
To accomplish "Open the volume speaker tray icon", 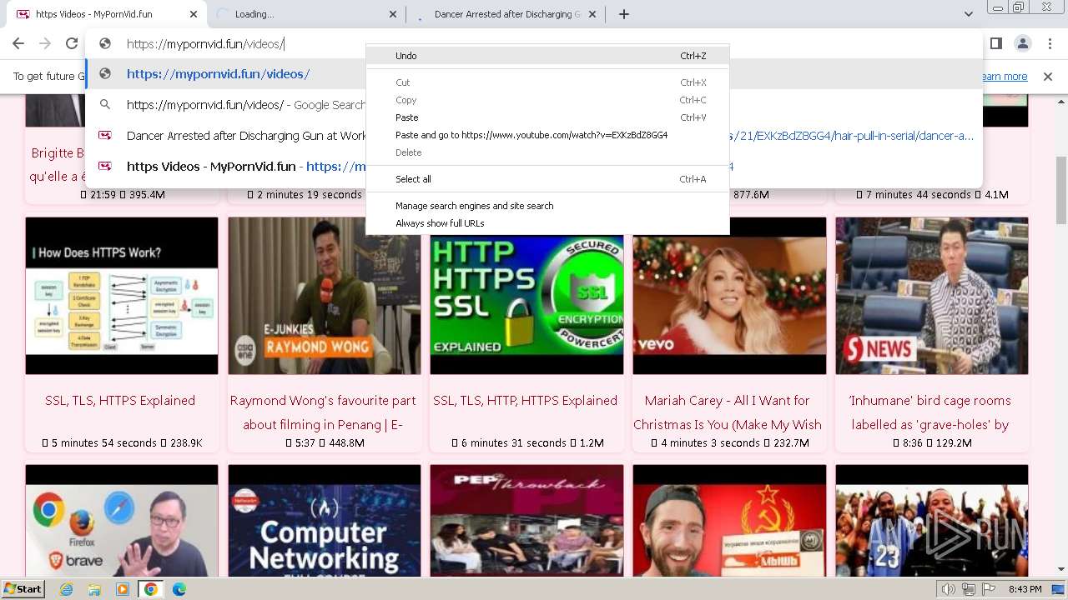I will coord(949,589).
